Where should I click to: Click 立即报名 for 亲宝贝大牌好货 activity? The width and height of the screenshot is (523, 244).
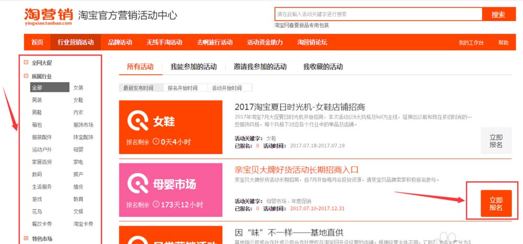tap(496, 204)
